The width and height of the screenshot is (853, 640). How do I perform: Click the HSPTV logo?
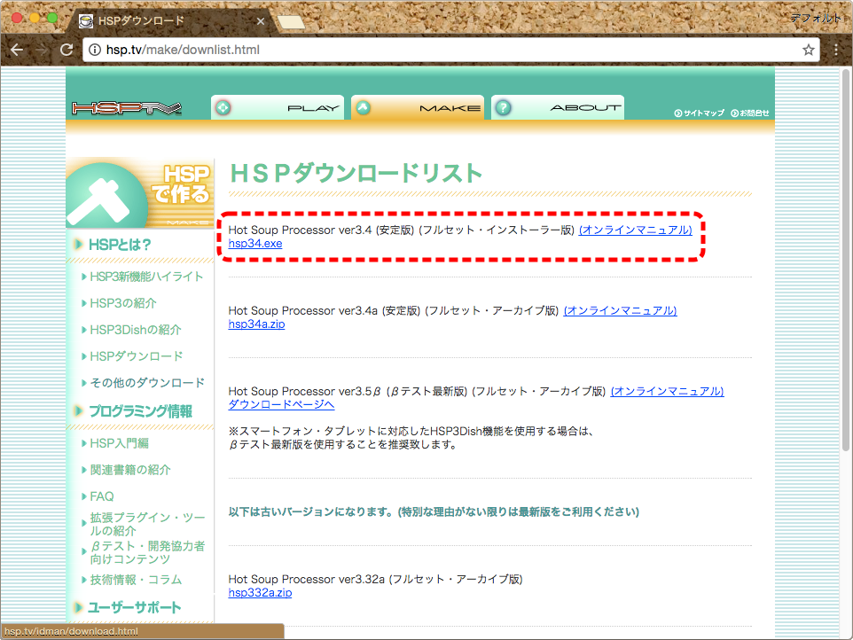coord(127,108)
